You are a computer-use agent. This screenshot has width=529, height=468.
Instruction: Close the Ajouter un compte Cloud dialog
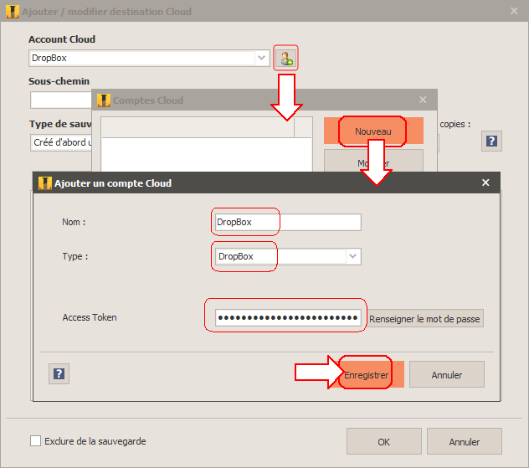click(x=485, y=183)
